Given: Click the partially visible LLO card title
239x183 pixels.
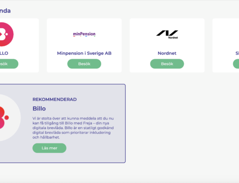Looking at the screenshot, I should [x=4, y=53].
